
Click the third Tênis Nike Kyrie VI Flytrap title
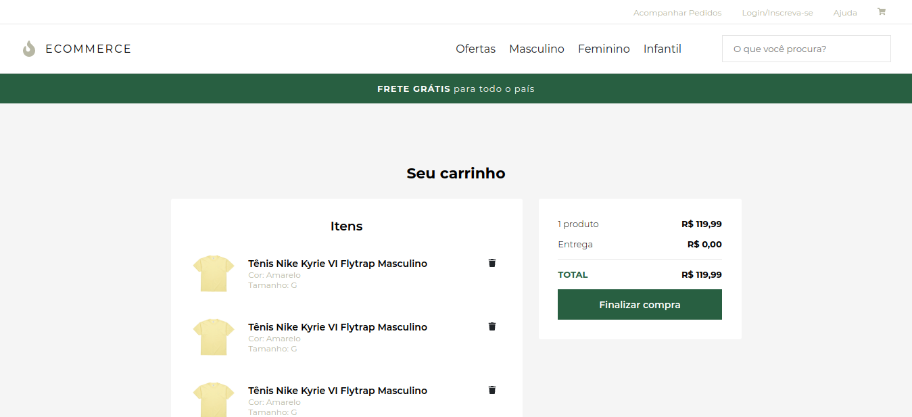click(337, 391)
